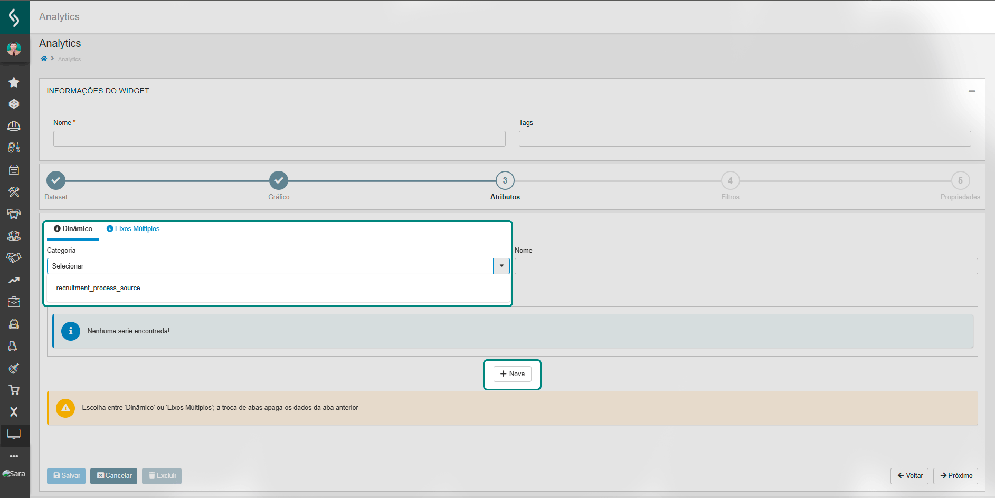Focus the Tags input field
The width and height of the screenshot is (995, 498).
745,139
